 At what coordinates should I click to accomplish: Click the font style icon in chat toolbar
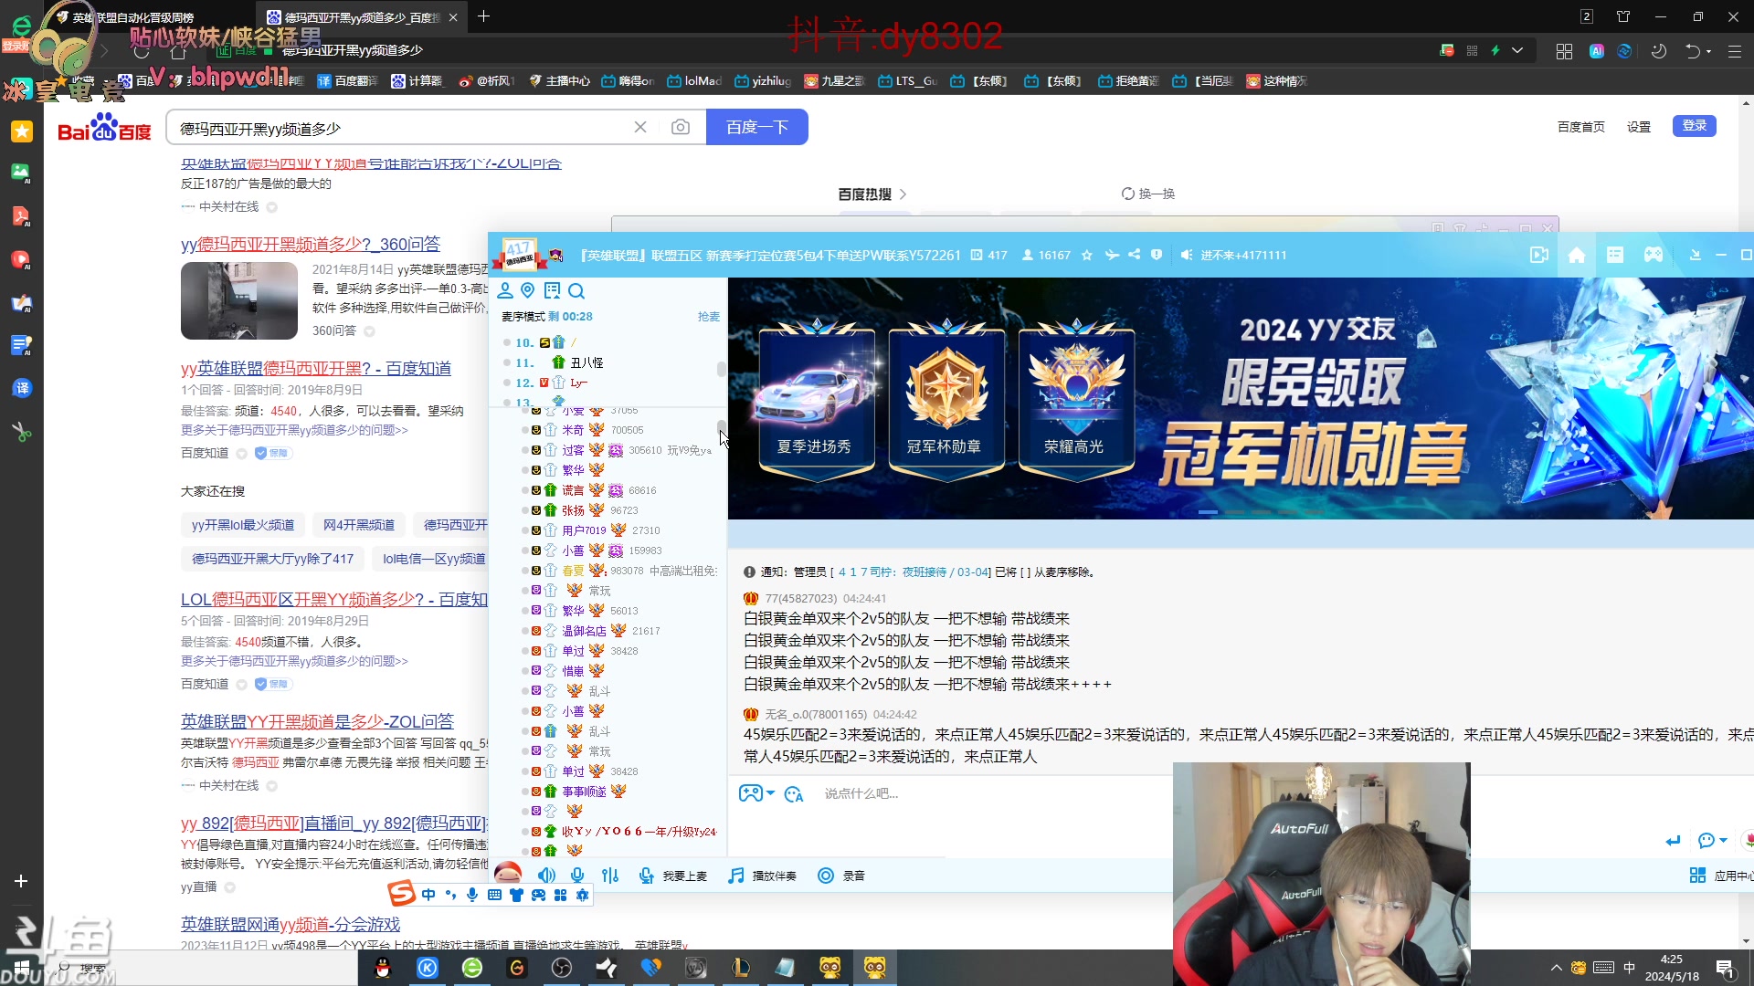tap(794, 794)
